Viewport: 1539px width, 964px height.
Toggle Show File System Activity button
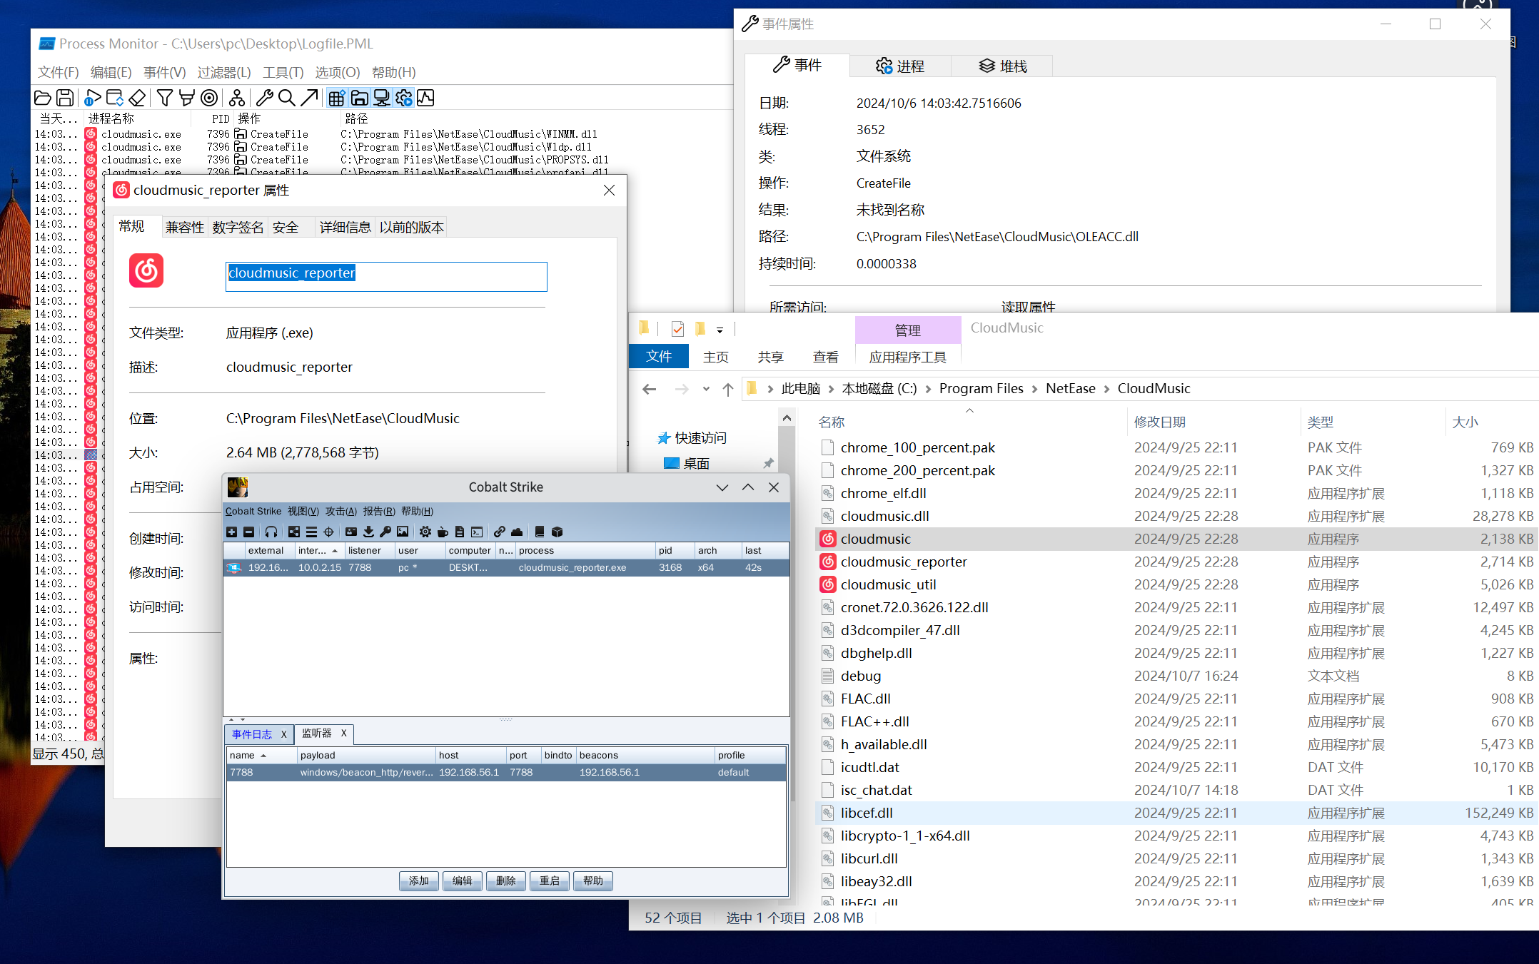point(359,98)
